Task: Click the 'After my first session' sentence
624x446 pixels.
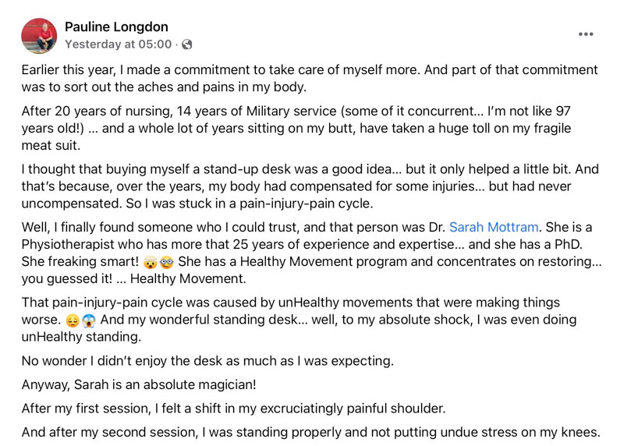Action: pyautogui.click(x=233, y=409)
